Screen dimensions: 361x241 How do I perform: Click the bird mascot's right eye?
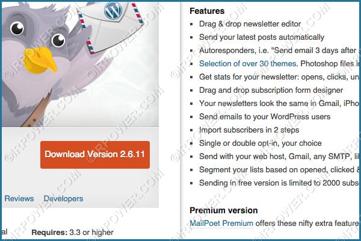click(58, 40)
